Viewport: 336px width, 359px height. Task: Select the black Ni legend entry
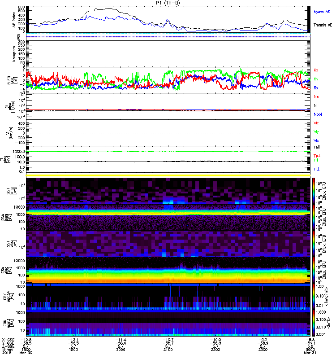click(x=315, y=105)
